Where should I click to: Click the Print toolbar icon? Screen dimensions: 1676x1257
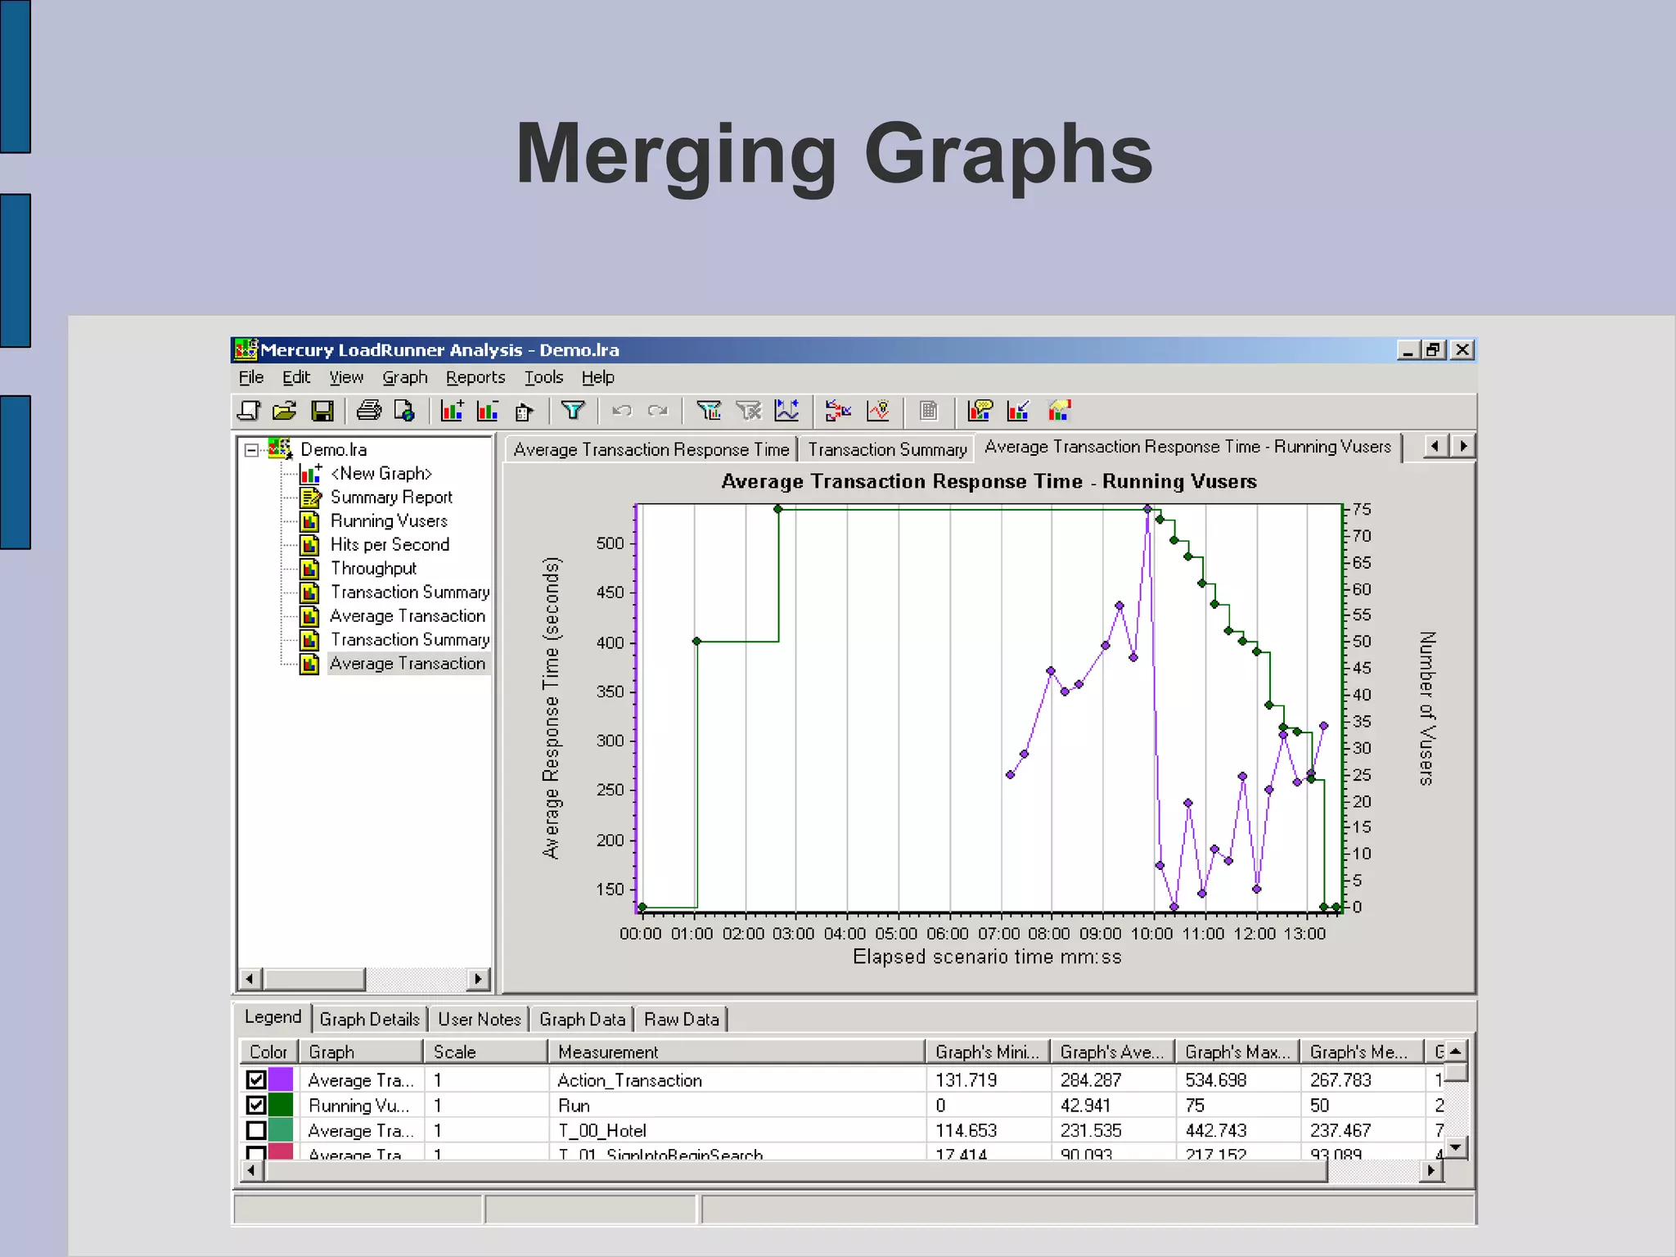pos(368,410)
